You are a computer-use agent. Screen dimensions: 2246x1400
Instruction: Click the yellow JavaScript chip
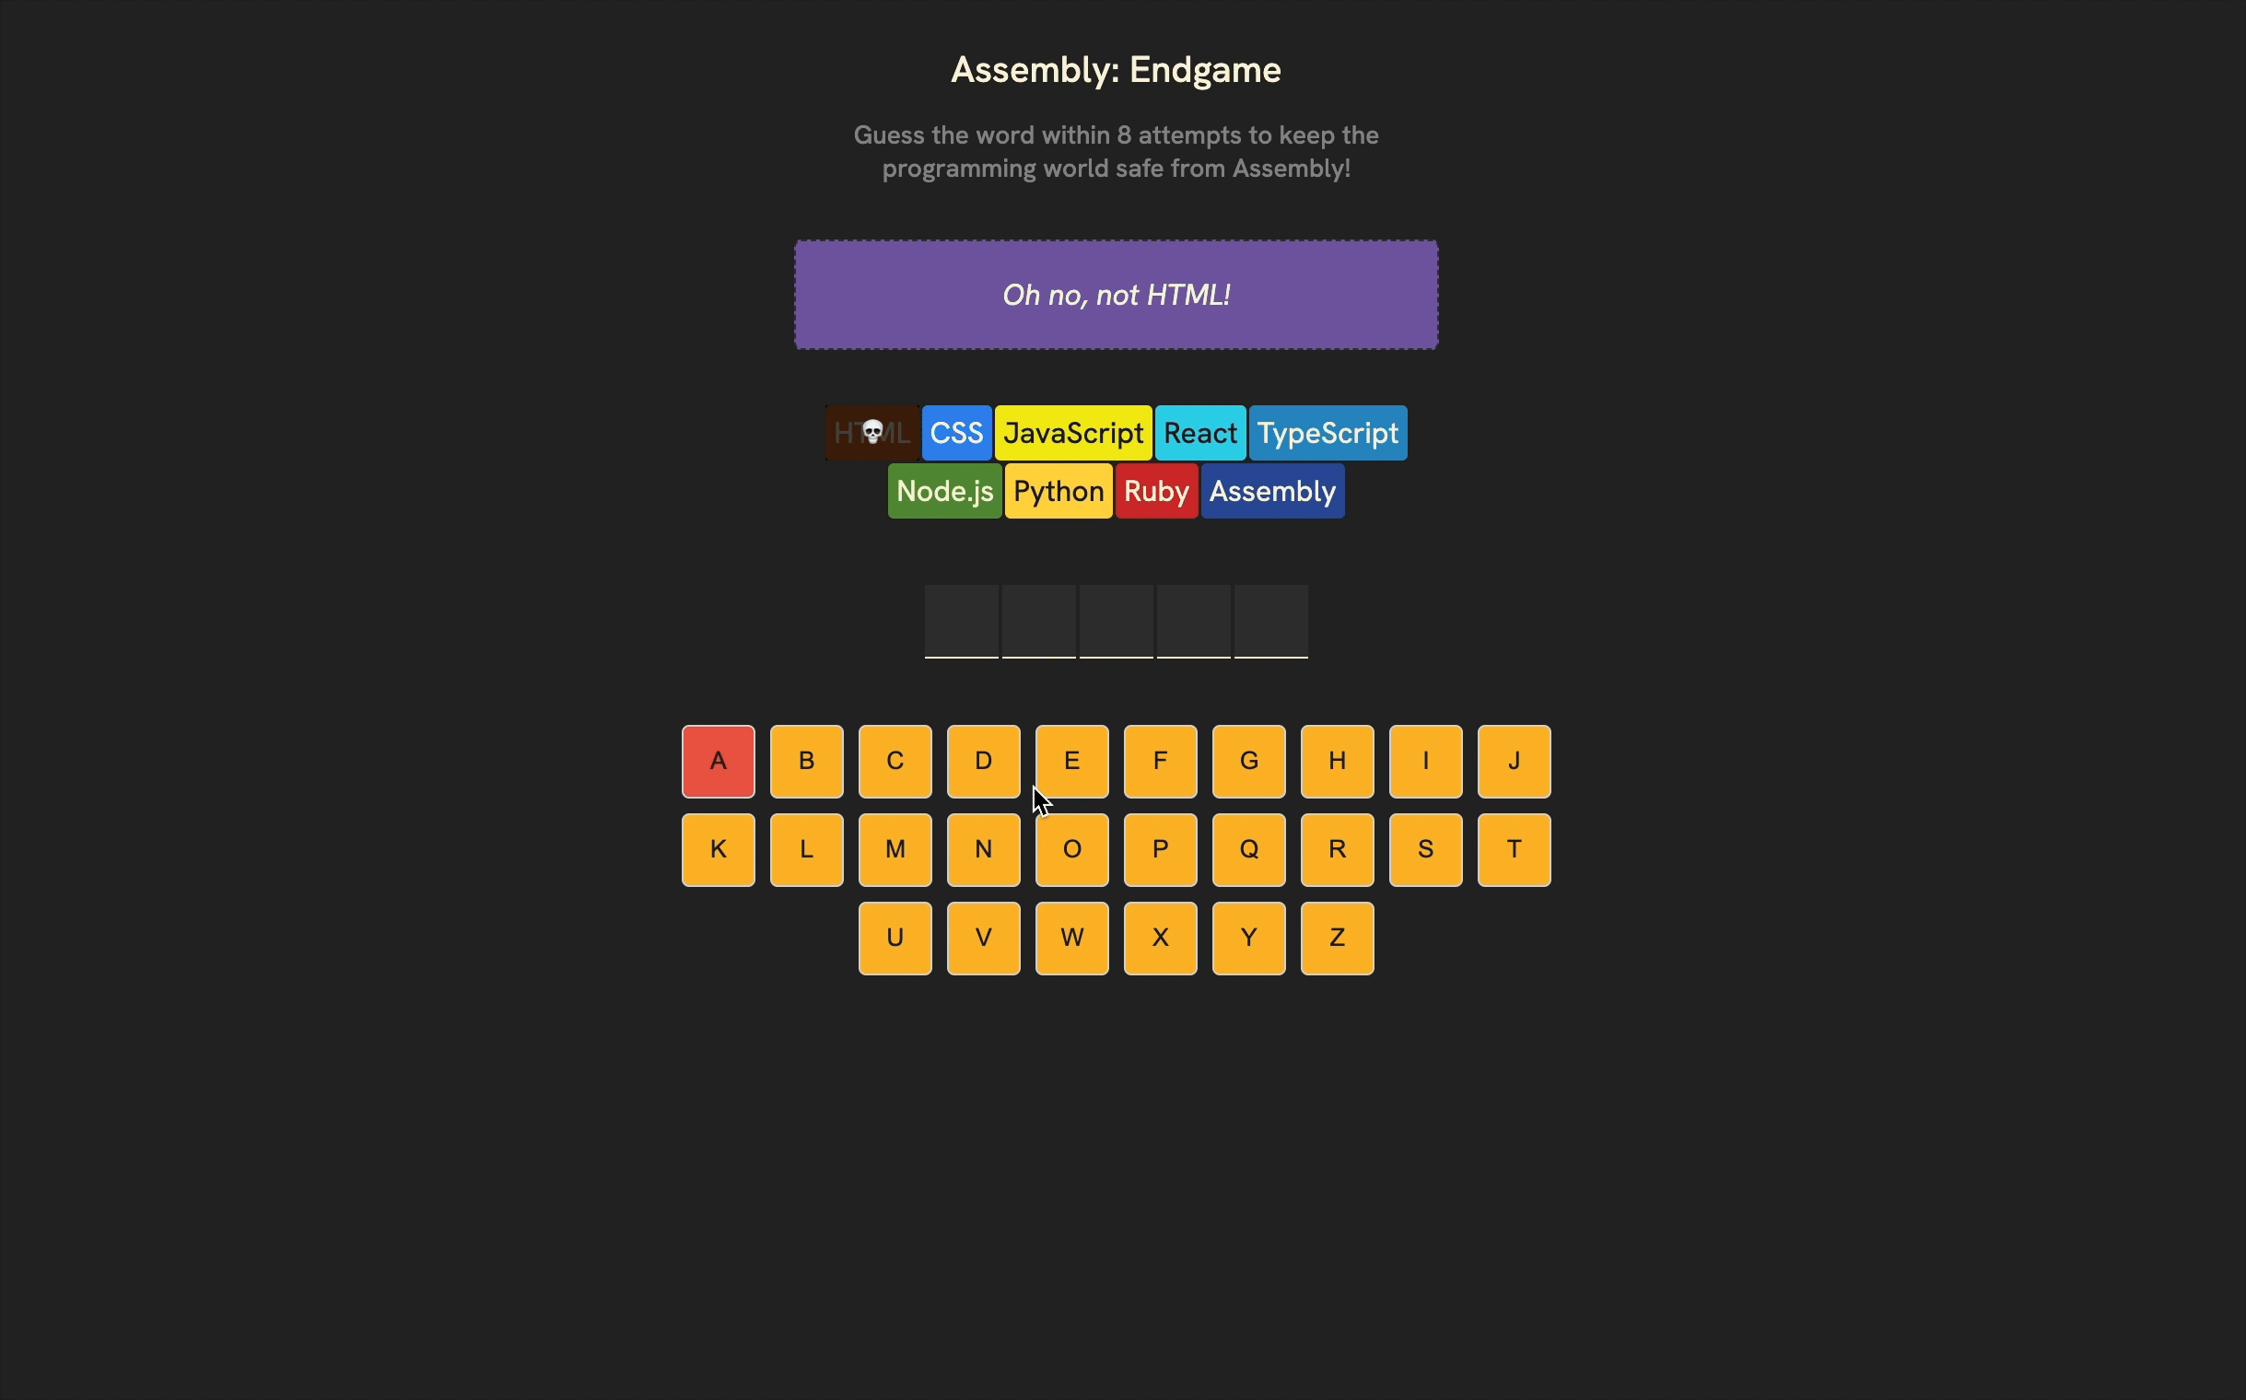pos(1072,433)
